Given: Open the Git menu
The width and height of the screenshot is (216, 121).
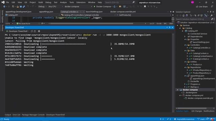Looking at the screenshot, I should (26, 2).
